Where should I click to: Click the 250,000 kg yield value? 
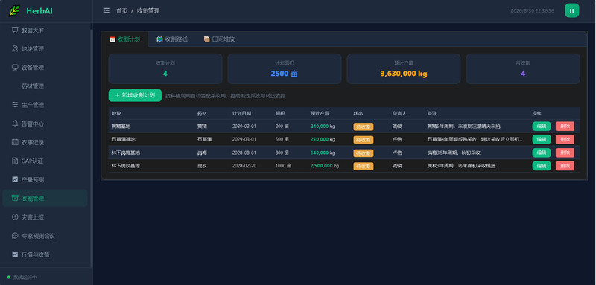tap(323, 139)
